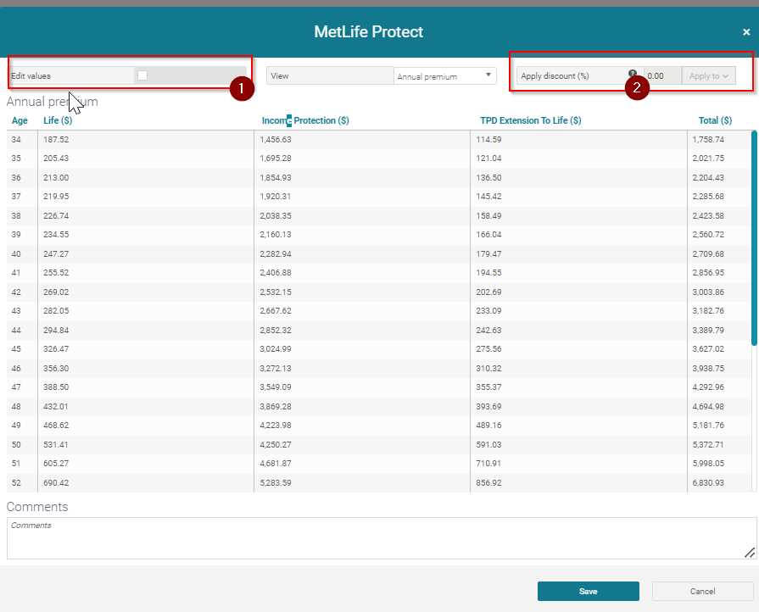This screenshot has height=612, width=759.
Task: Click the Apply discount help icon
Action: click(x=632, y=73)
